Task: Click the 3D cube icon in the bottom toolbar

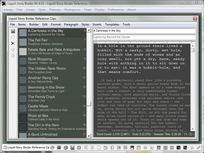Action: (x=66, y=148)
